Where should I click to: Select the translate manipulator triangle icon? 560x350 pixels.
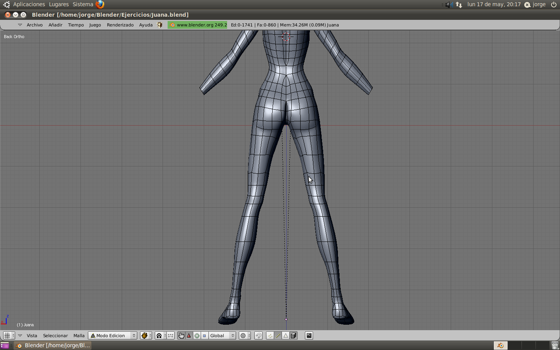coord(189,336)
